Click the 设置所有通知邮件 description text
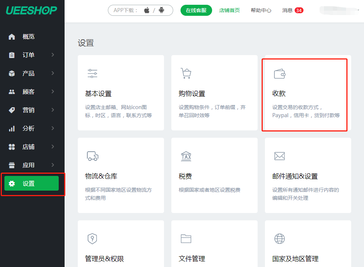 click(x=306, y=194)
